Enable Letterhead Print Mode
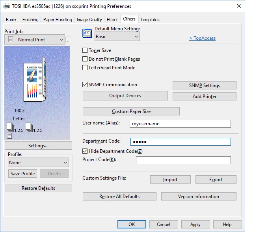Image resolution: width=268 pixels, height=232 pixels. (85, 67)
